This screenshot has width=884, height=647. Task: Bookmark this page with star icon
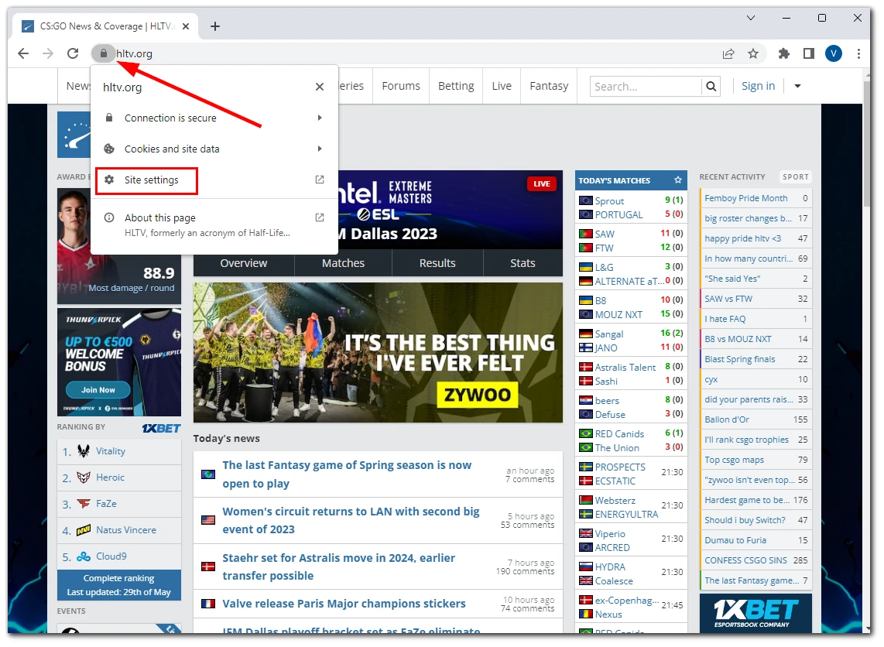pos(753,53)
